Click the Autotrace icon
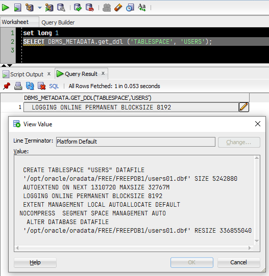Viewport: 269px width, 276px height. [49, 8]
